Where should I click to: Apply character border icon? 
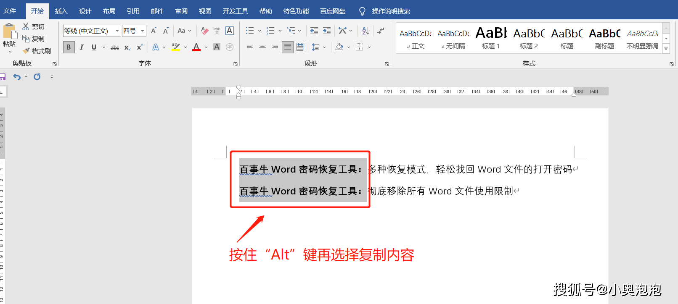click(x=230, y=31)
